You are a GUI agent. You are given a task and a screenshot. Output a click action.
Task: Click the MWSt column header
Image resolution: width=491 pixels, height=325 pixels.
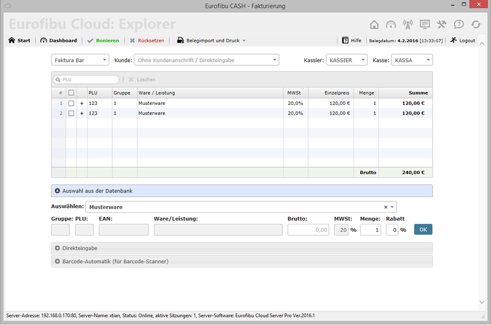[x=296, y=93]
